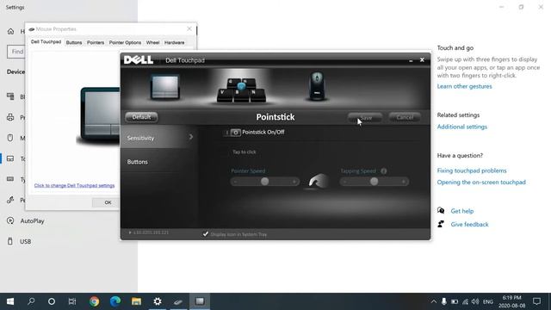Adjust the Tapping Speed slider handle
This screenshot has height=310, width=551.
374,182
